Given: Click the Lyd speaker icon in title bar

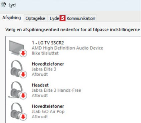Looking at the screenshot, I should pos(3,5).
